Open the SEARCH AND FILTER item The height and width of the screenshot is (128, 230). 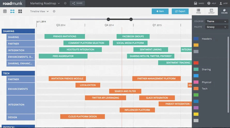125,91
